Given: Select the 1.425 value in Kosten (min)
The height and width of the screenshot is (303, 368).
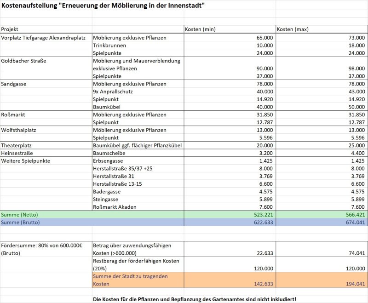Looking at the screenshot, I should tap(266, 161).
